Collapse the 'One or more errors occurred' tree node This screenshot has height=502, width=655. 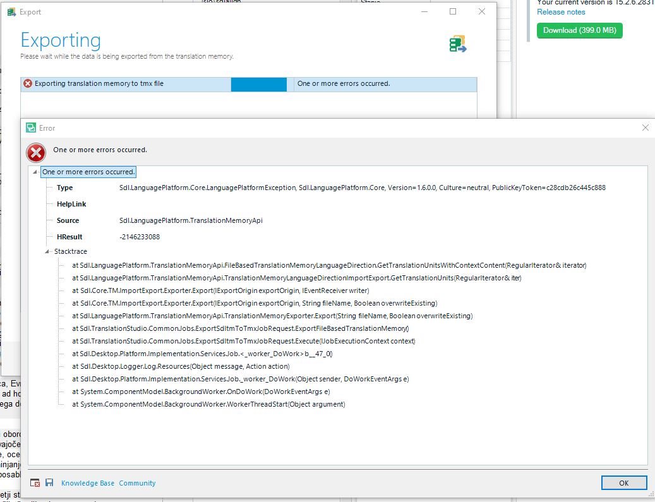click(x=35, y=172)
